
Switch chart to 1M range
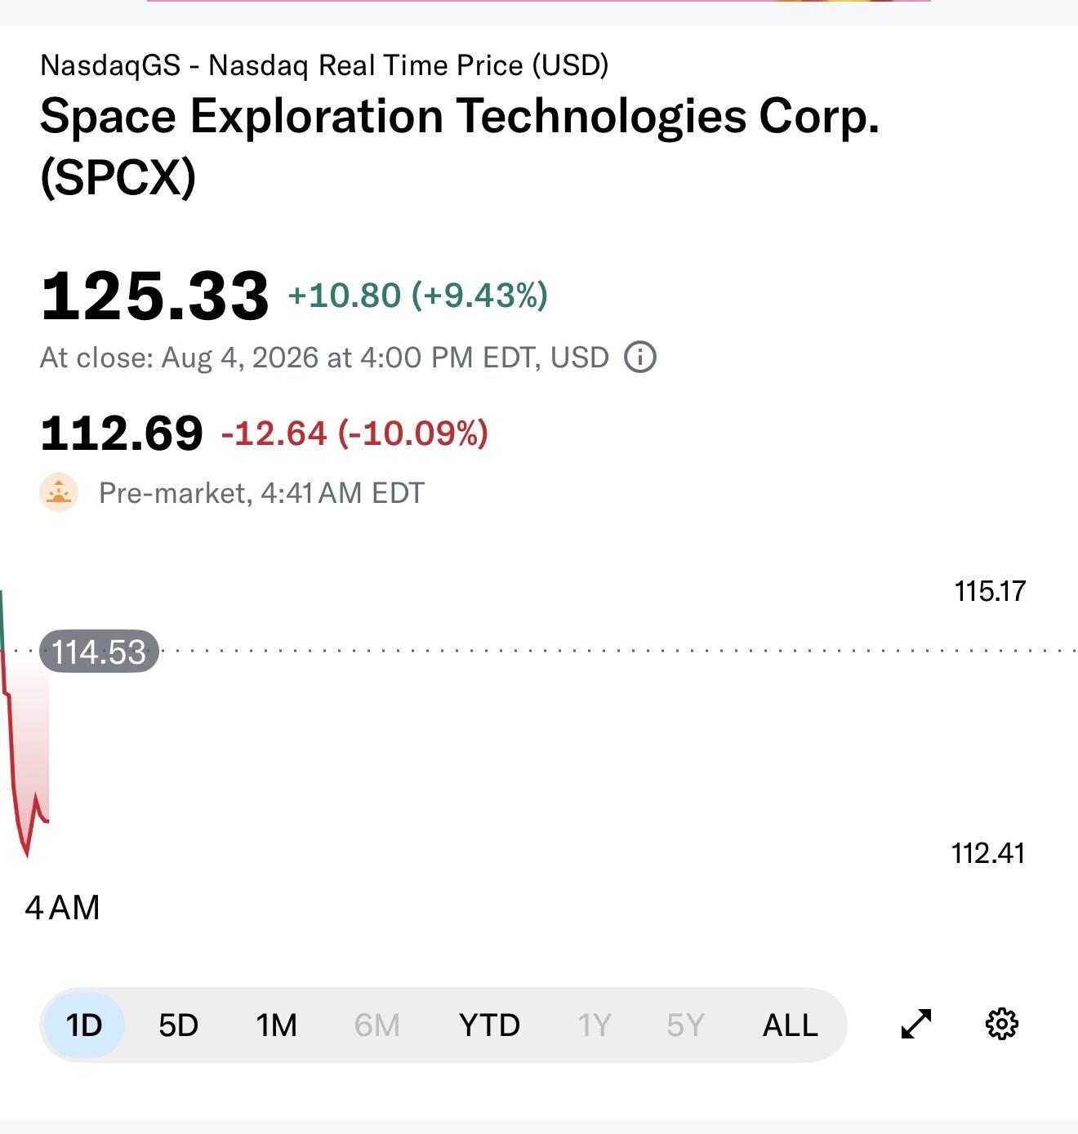click(277, 1025)
